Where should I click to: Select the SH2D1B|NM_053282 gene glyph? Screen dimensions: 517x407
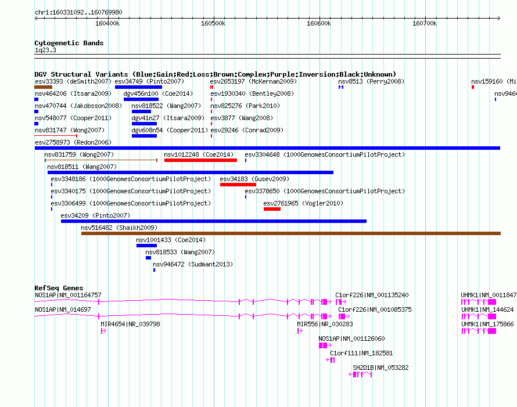[360, 374]
